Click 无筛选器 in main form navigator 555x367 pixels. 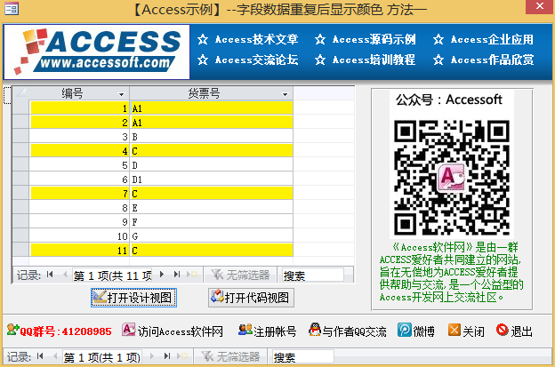pyautogui.click(x=230, y=357)
